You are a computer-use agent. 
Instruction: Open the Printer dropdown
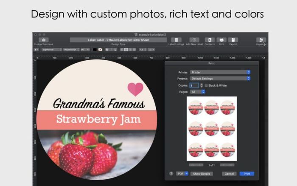(x=220, y=72)
